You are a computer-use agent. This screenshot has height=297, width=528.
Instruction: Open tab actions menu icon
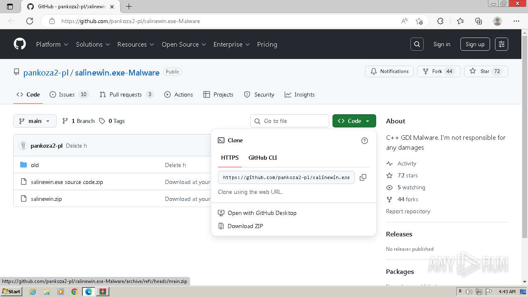point(10,7)
